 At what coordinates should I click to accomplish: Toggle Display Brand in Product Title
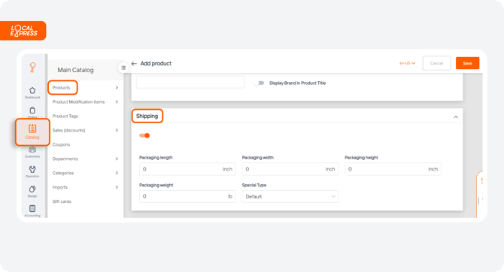[259, 83]
